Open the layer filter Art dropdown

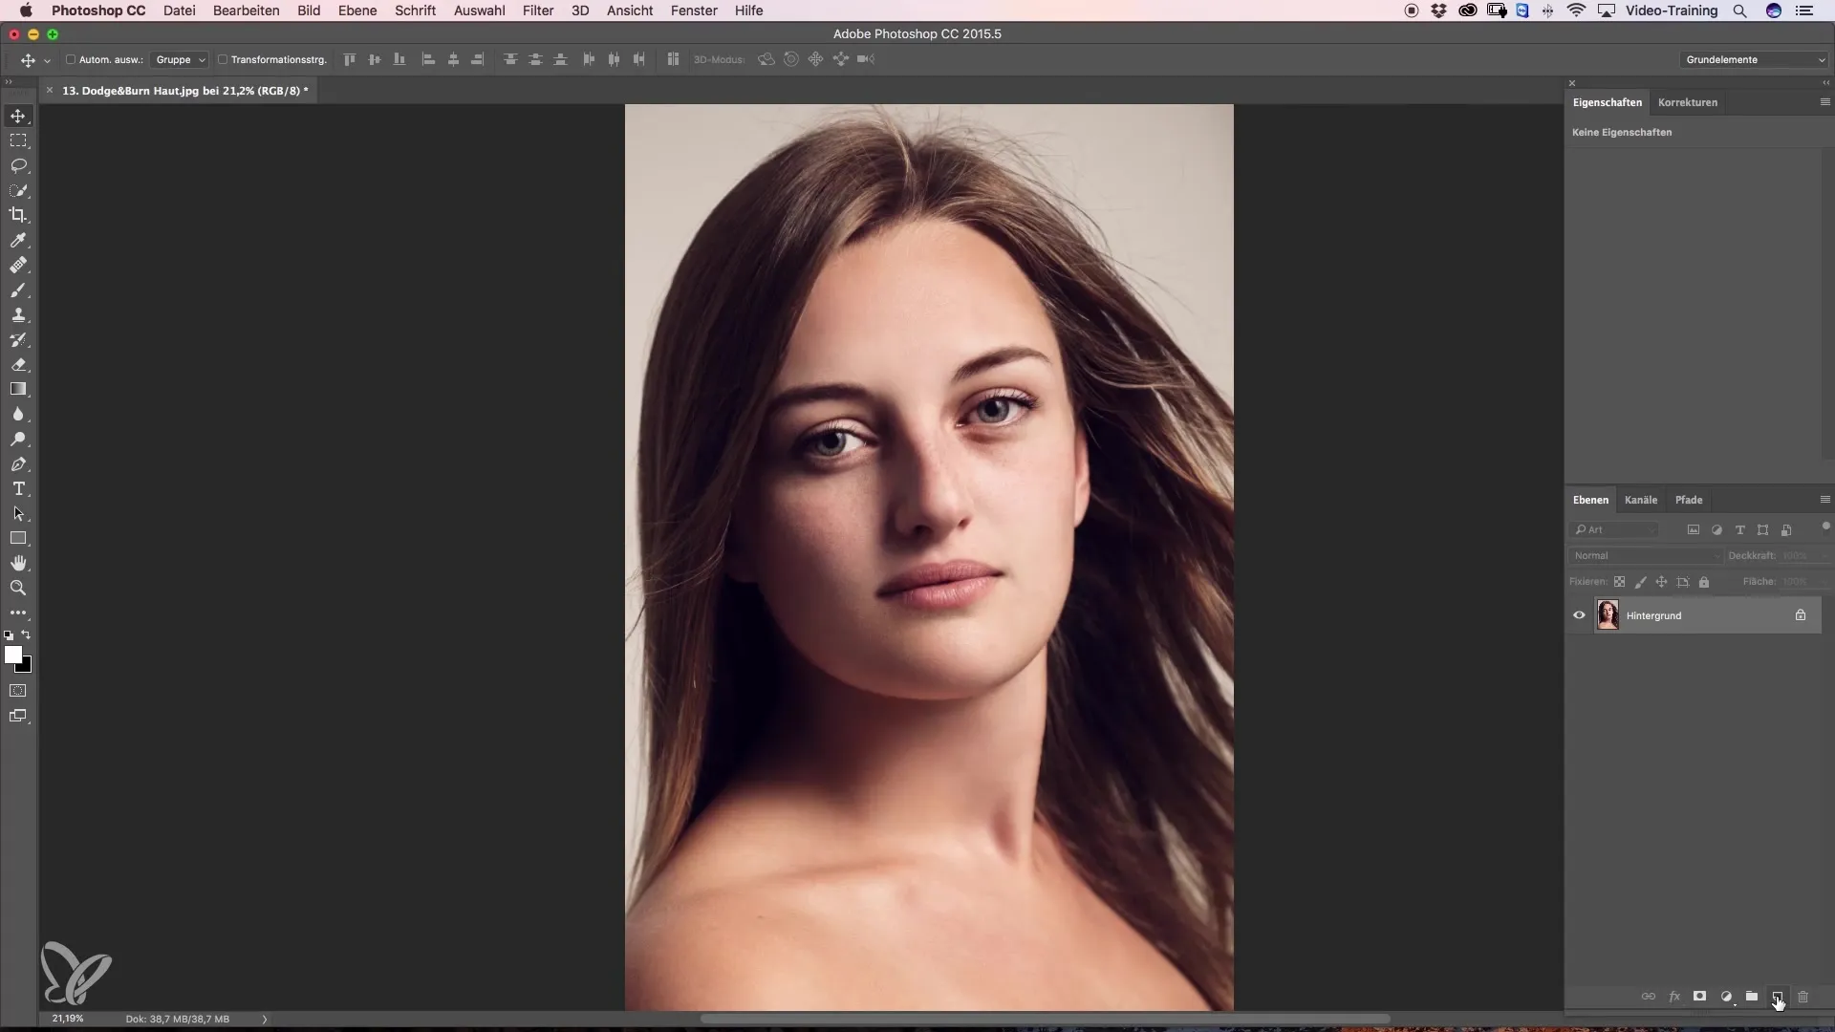click(1614, 529)
